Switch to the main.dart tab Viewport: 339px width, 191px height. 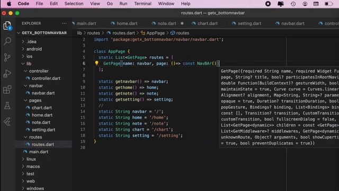coord(86,23)
